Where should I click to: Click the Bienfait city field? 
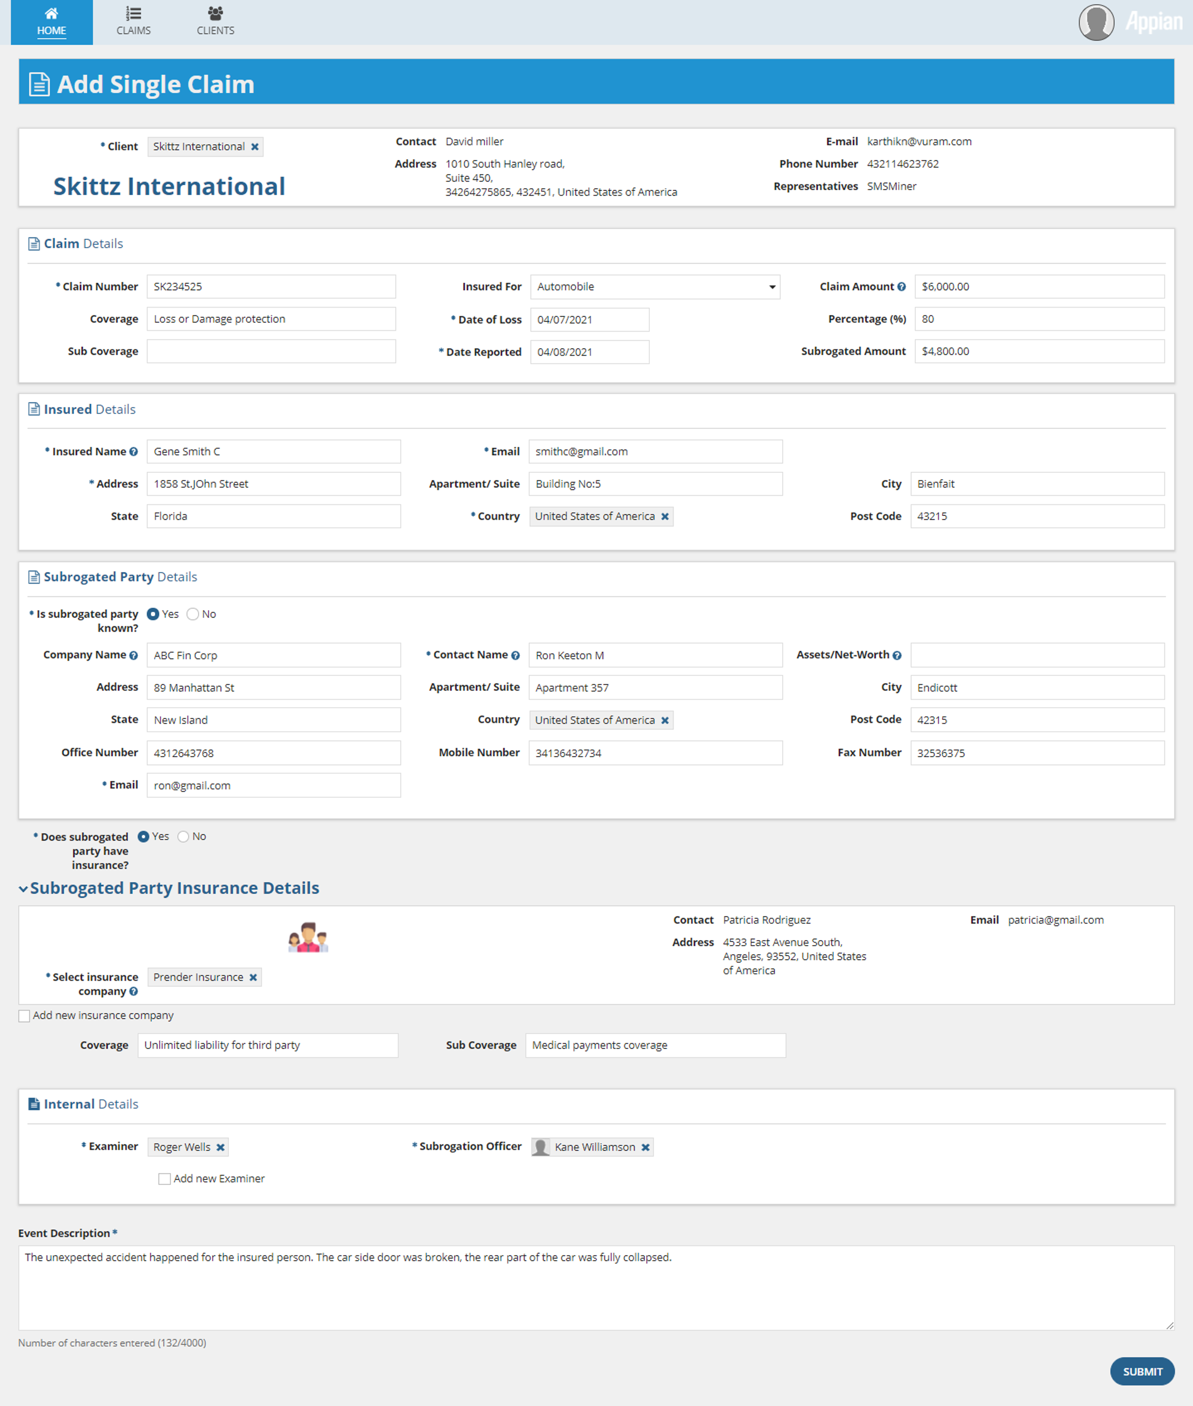click(x=1037, y=484)
